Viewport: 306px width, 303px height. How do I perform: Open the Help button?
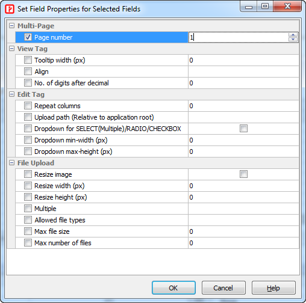click(273, 288)
